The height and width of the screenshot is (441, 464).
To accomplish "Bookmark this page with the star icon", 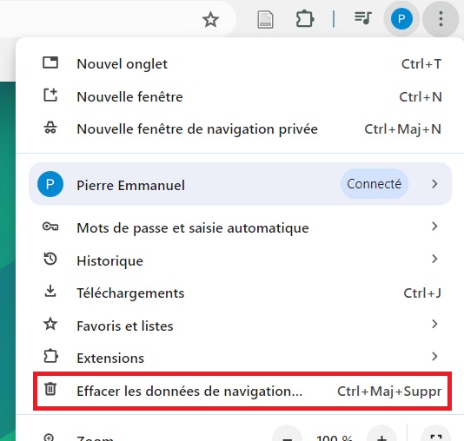I will click(x=210, y=19).
